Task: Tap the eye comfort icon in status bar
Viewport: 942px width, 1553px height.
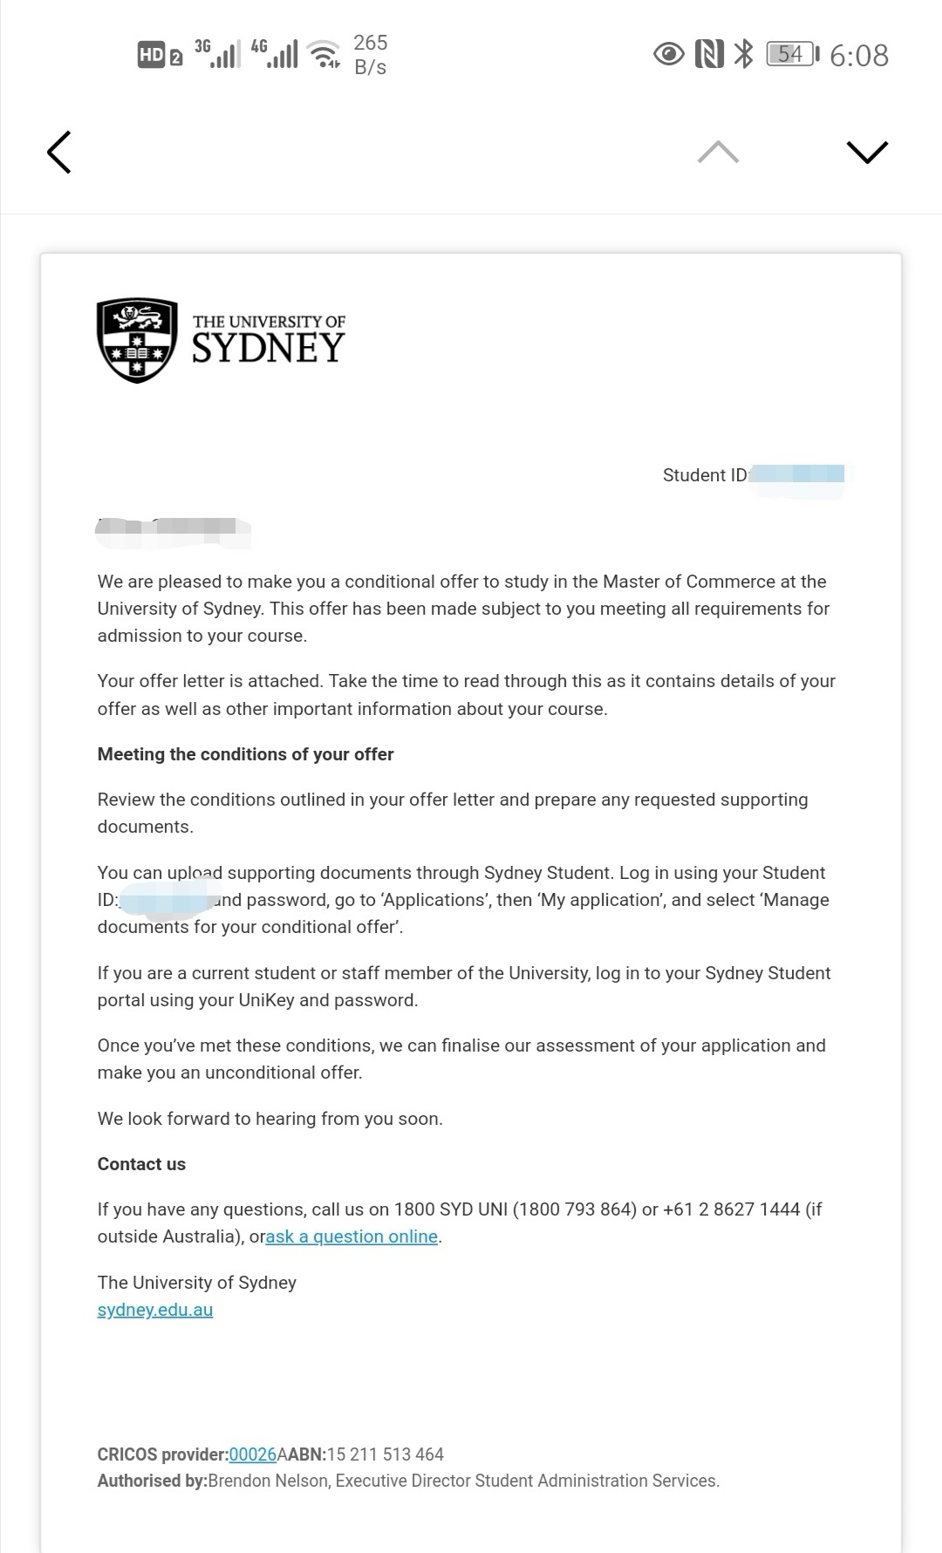Action: [669, 55]
